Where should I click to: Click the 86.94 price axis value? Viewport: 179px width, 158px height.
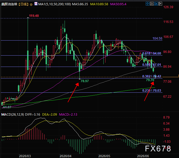(x=167, y=67)
